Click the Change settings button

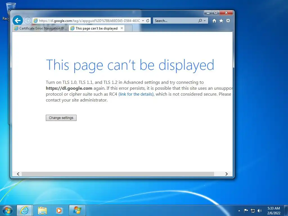coord(61,118)
